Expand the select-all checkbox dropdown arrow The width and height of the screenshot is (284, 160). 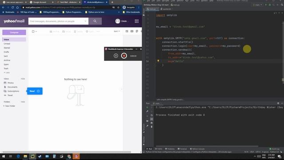pos(36,32)
